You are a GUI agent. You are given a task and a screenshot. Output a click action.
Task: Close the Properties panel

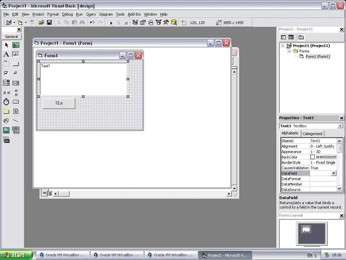341,118
